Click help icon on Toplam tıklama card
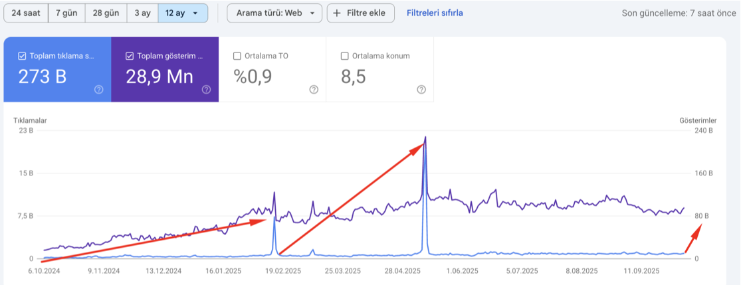741x285 pixels. [98, 90]
